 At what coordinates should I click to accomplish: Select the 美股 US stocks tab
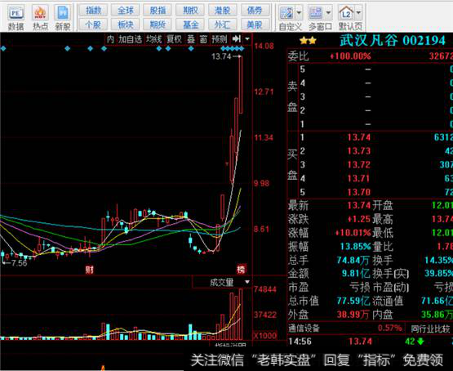point(254,25)
